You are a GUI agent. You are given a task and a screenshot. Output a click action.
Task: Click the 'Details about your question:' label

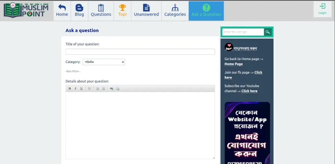(87, 81)
